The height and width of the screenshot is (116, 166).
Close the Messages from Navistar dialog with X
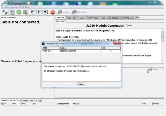pos(117,43)
